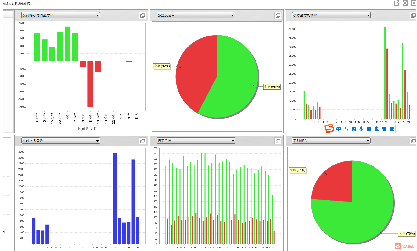Open the 交易持续时间盈亏比 dropdown
The image size is (417, 251).
(x=60, y=15)
